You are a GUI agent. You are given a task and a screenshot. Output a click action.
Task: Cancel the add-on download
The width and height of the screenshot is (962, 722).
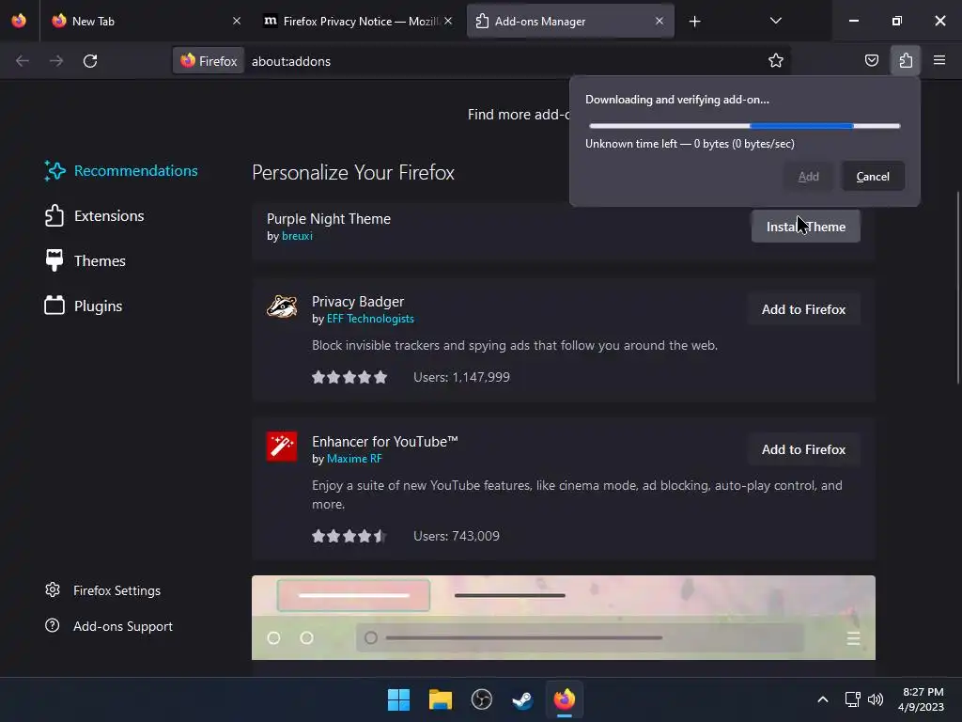[x=873, y=176]
